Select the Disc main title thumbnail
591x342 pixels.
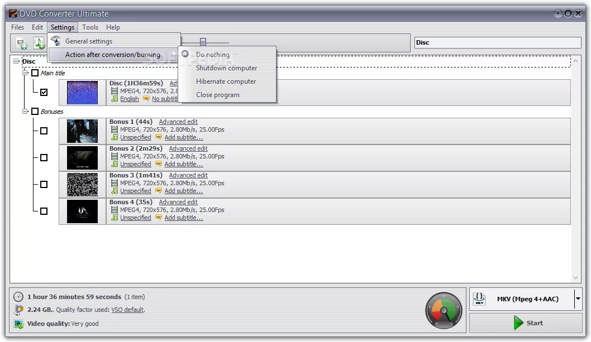click(x=82, y=92)
